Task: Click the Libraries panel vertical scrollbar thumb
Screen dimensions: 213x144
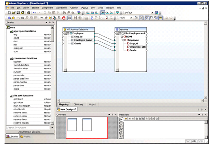Action: coord(52,35)
